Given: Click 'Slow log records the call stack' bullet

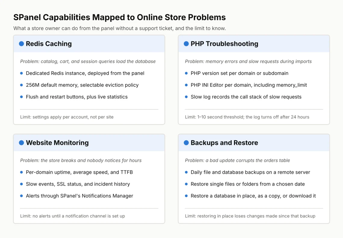Looking at the screenshot, I should [x=246, y=97].
